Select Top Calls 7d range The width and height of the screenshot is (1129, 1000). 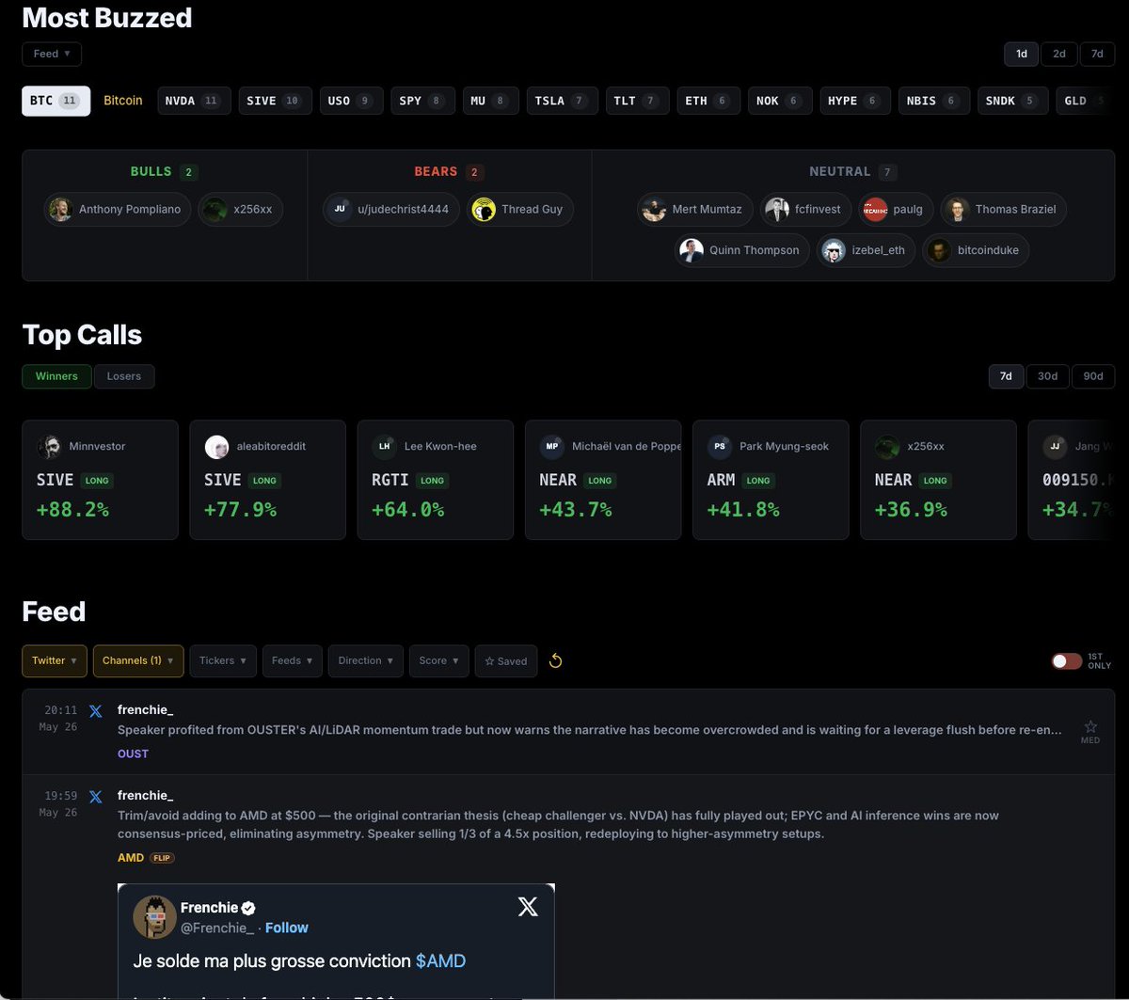click(1006, 376)
